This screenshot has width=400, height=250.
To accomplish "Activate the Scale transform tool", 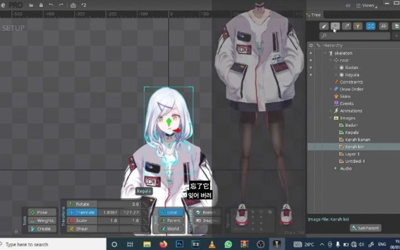I will coord(82,221).
